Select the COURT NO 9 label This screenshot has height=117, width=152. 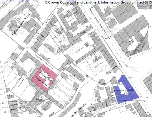click(x=99, y=65)
